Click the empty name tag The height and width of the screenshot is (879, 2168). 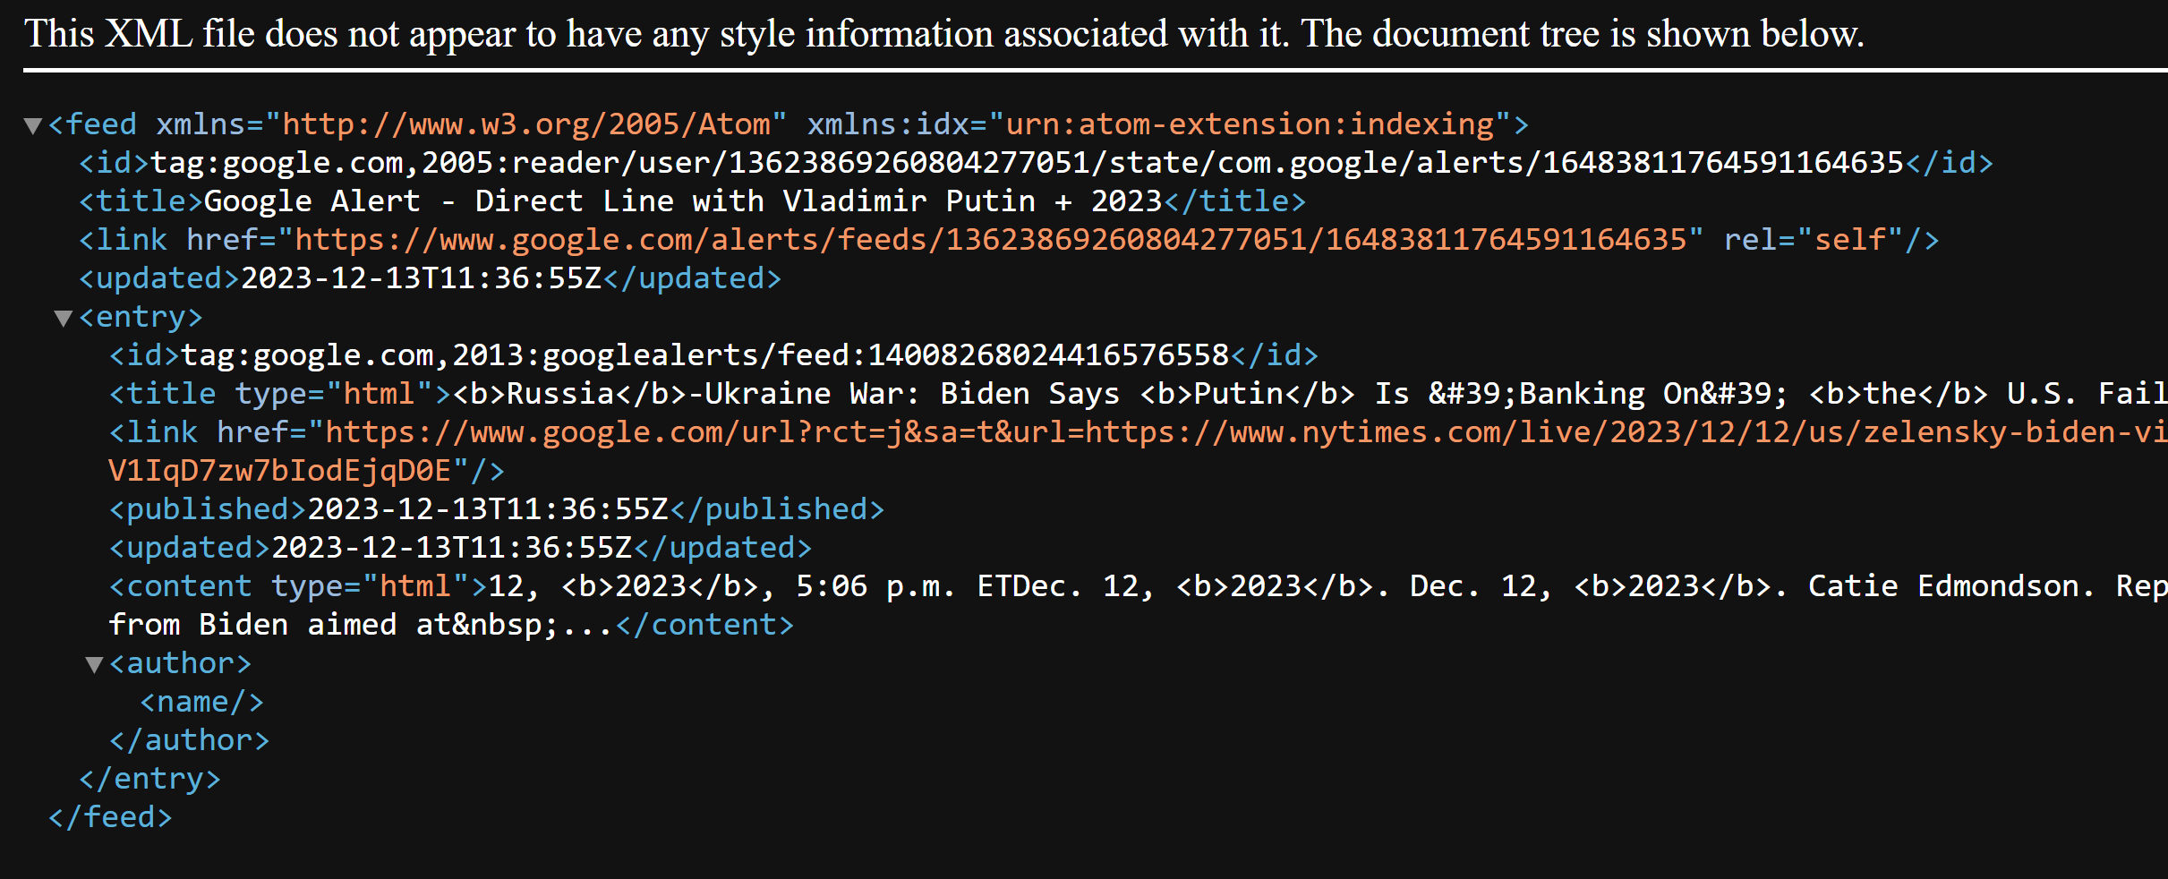click(x=201, y=702)
